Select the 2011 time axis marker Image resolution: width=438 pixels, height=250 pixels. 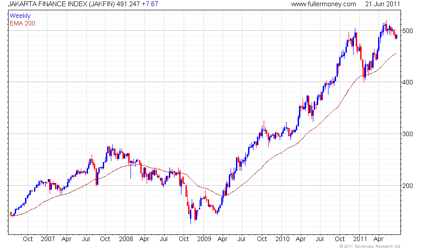[x=360, y=239]
